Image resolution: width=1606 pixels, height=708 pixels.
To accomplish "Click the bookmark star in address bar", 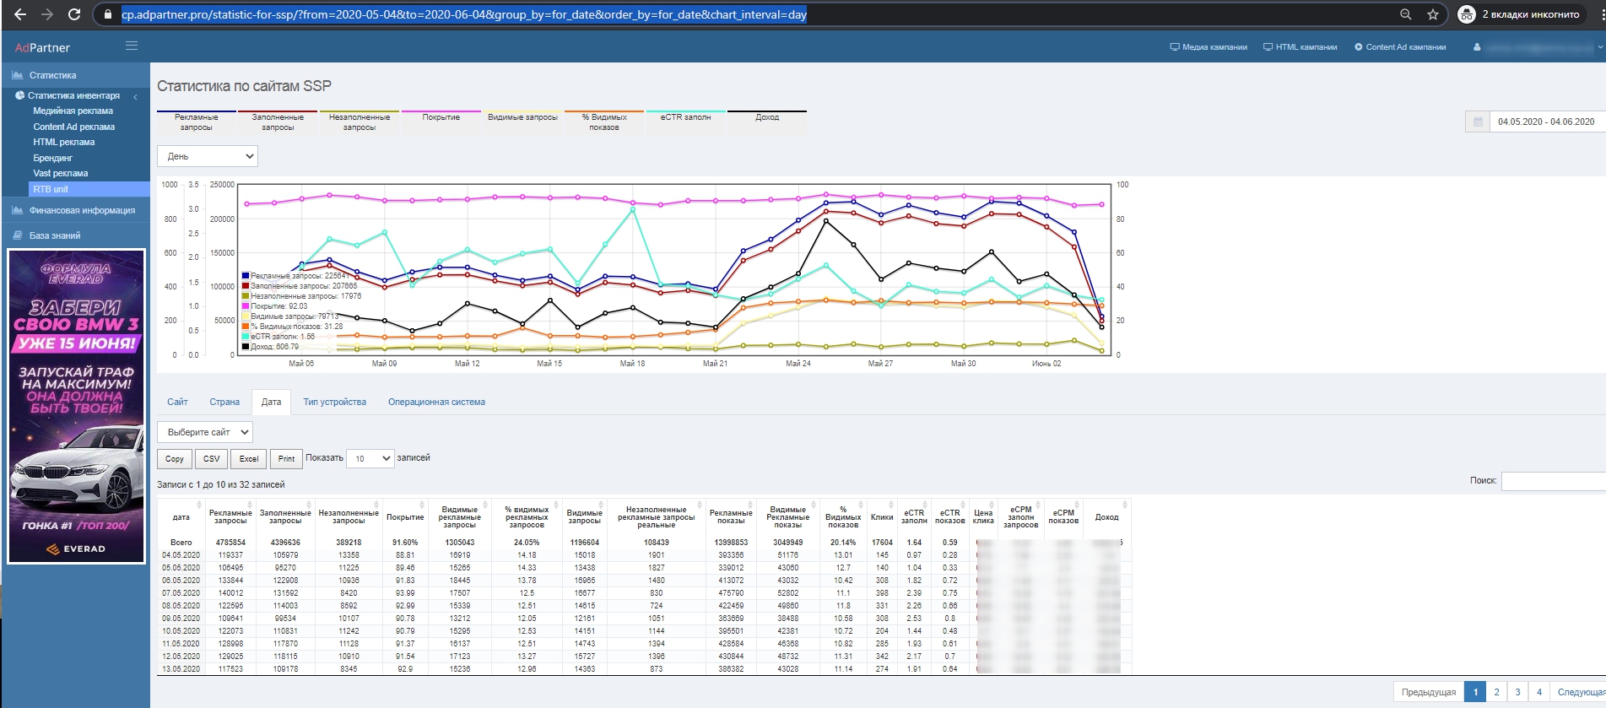I will 1432,14.
